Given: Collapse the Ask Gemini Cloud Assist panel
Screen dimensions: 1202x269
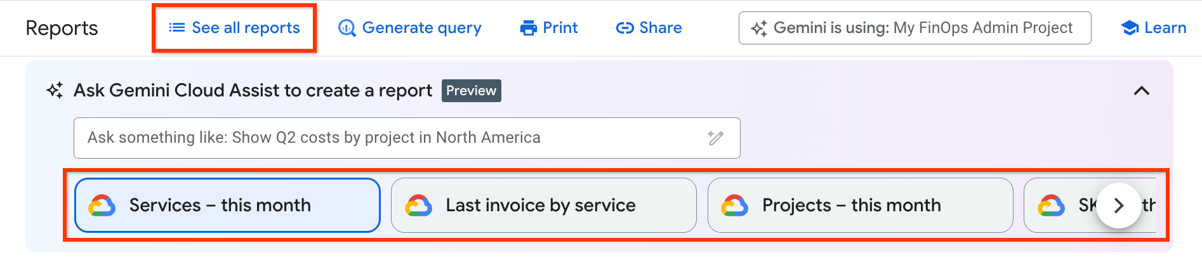Looking at the screenshot, I should click(1141, 91).
